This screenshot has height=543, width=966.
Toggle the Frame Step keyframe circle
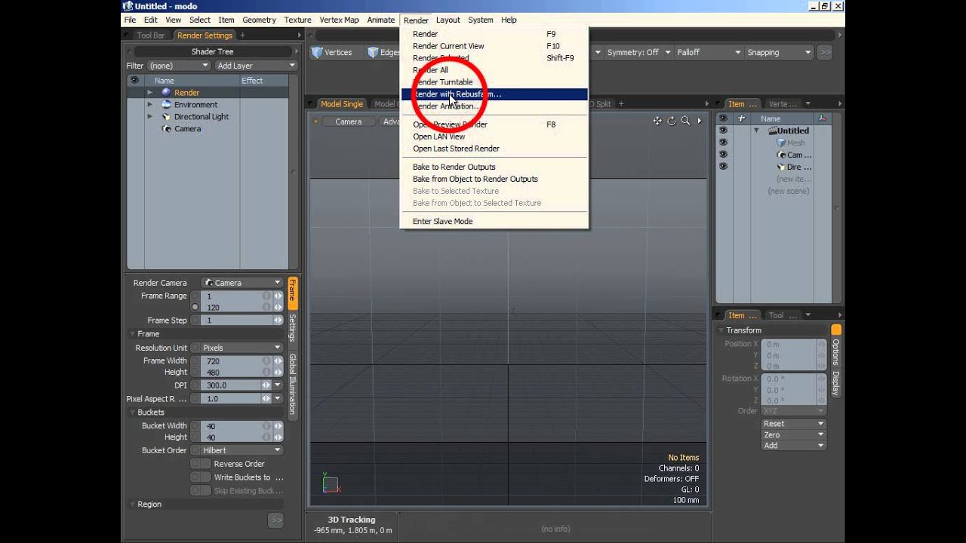[195, 320]
